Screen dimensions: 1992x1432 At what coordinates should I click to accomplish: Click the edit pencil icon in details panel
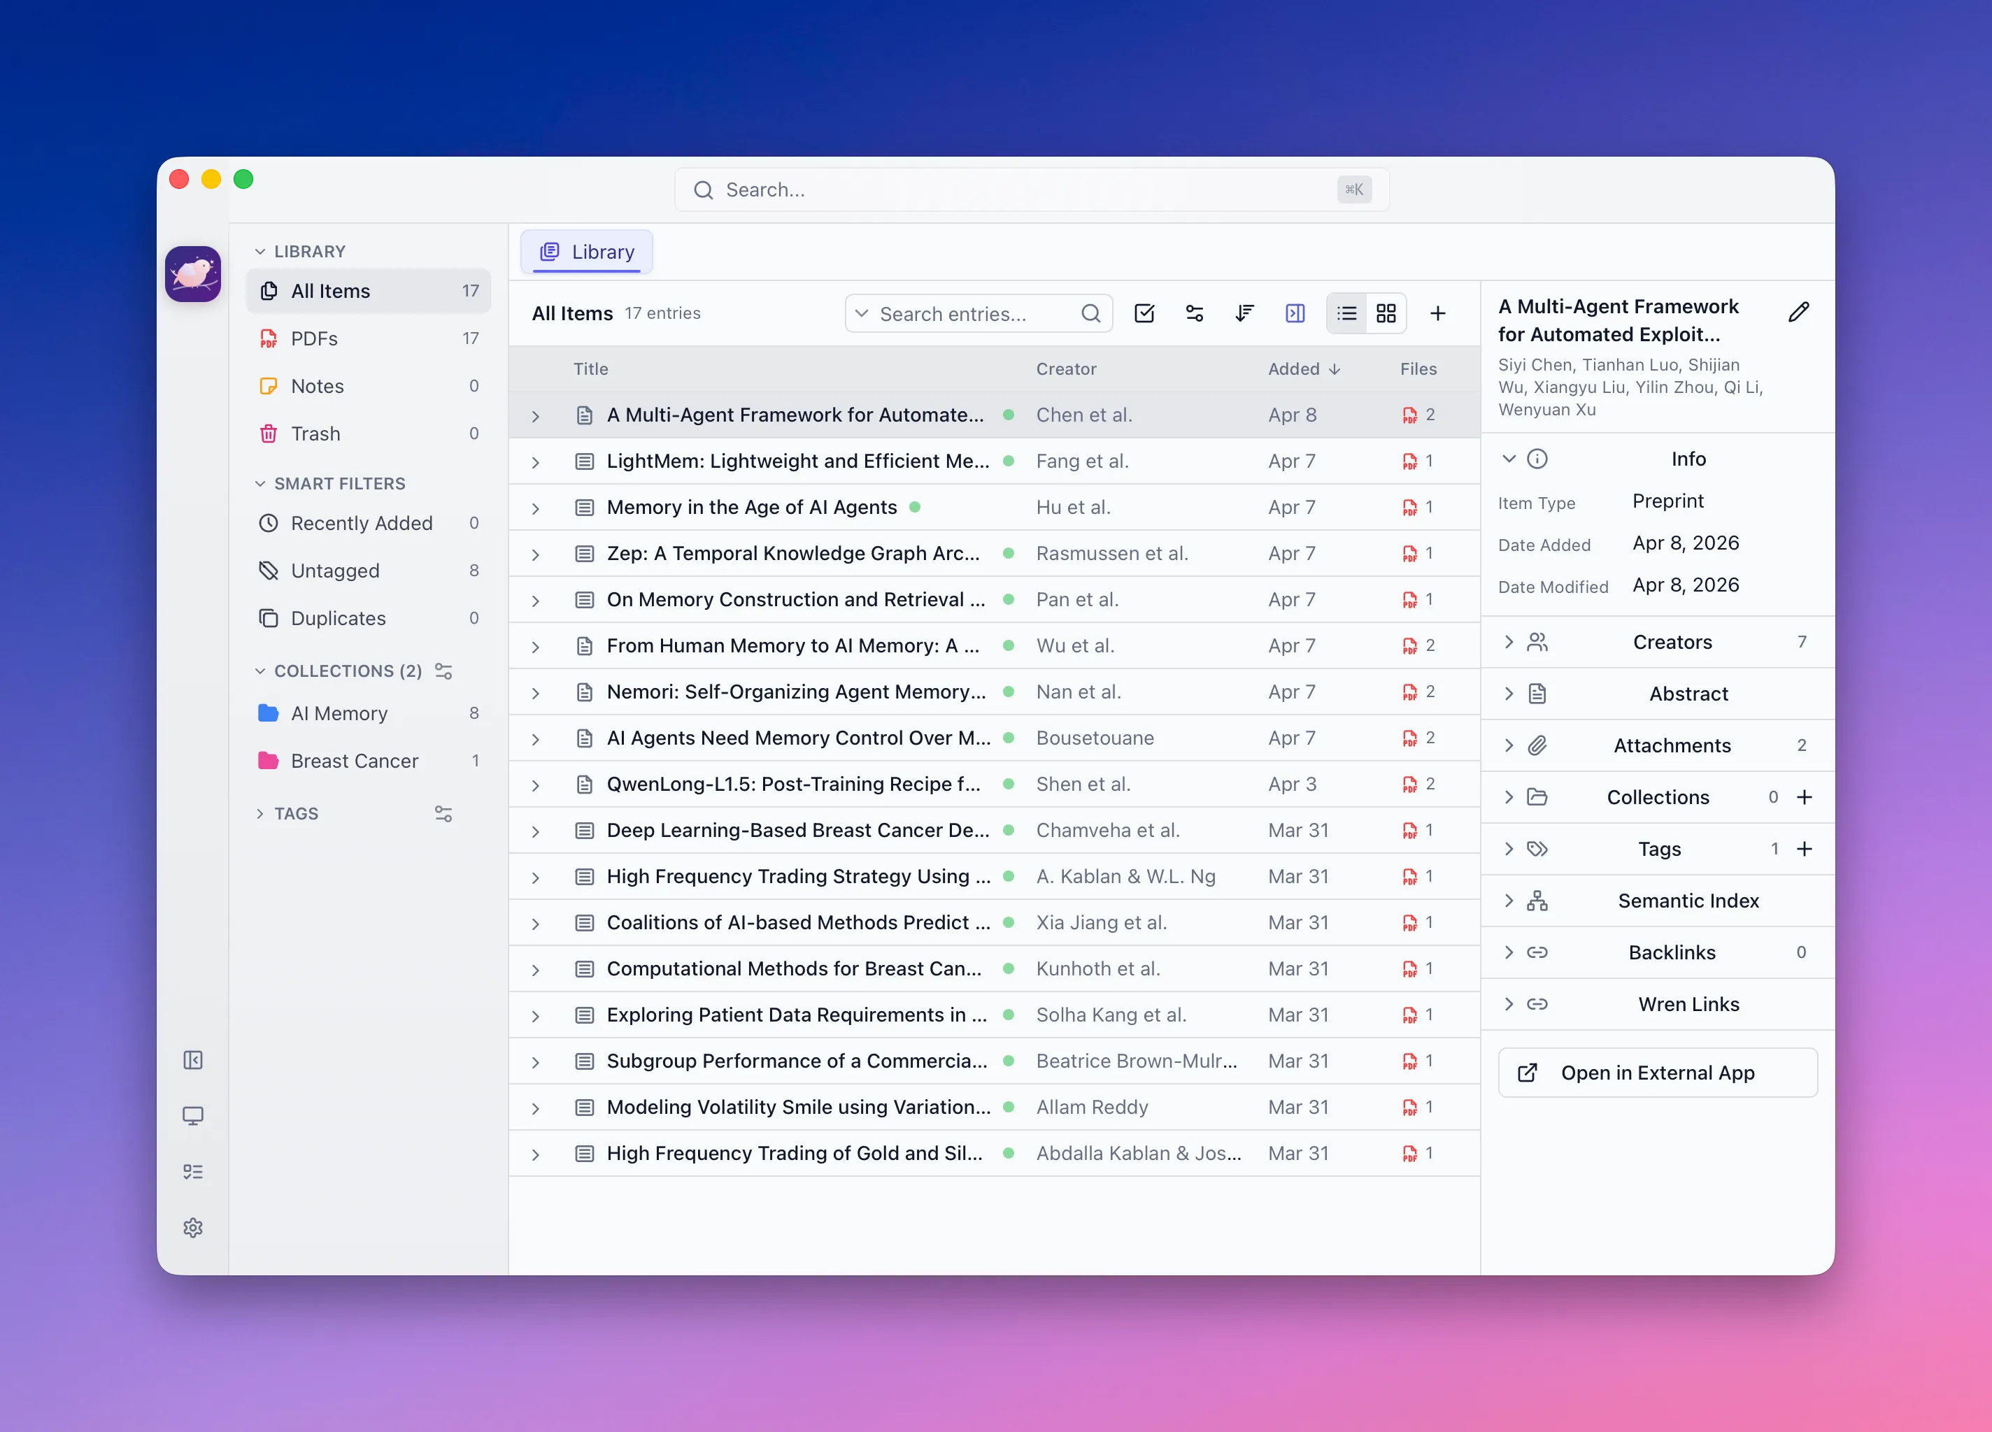point(1799,313)
